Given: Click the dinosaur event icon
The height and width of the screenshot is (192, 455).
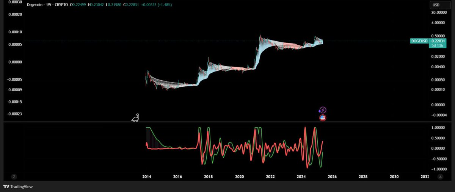Looking at the screenshot, I should (x=135, y=118).
